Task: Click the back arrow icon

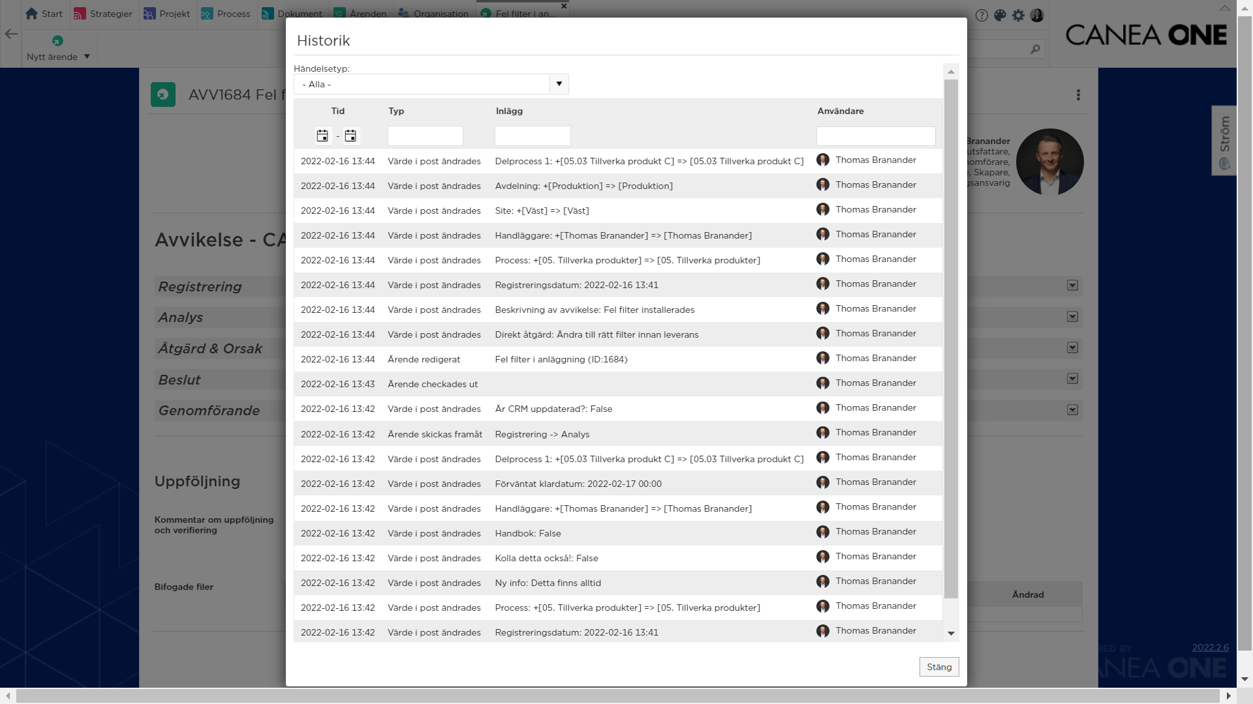Action: [10, 34]
